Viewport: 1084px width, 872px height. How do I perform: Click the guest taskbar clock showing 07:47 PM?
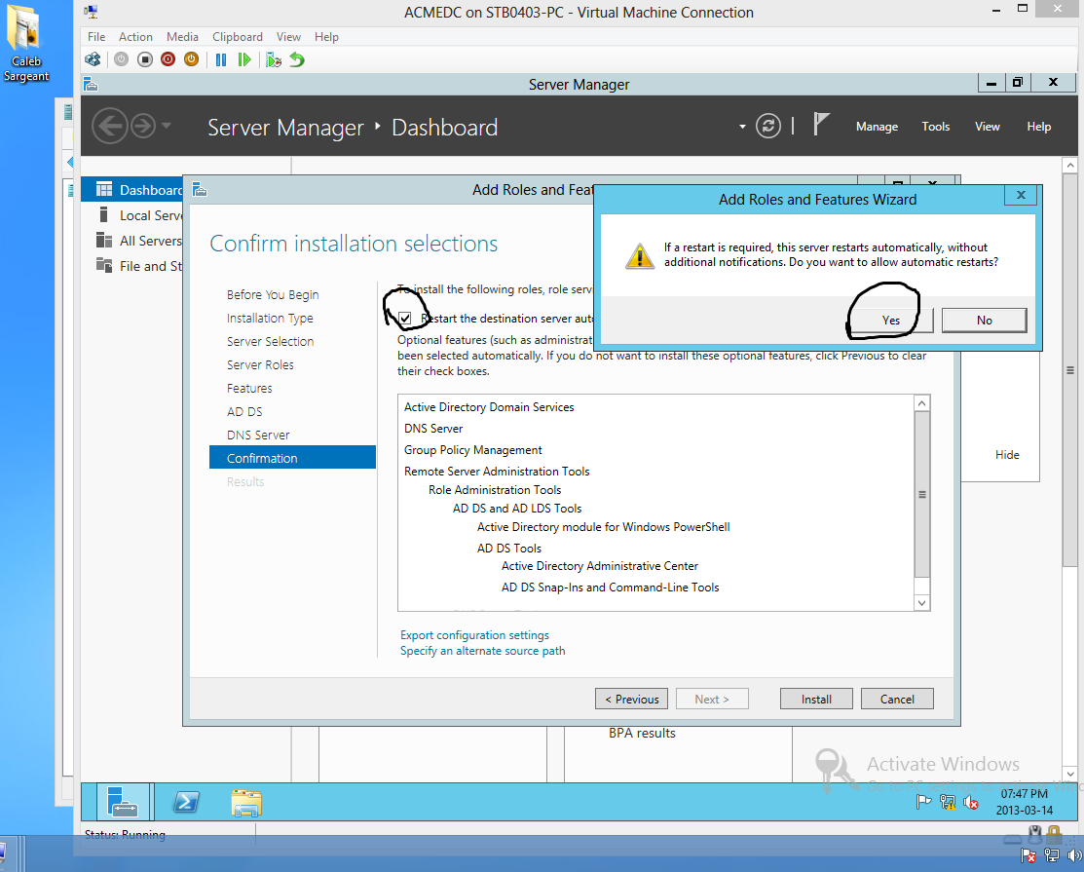click(x=1024, y=802)
